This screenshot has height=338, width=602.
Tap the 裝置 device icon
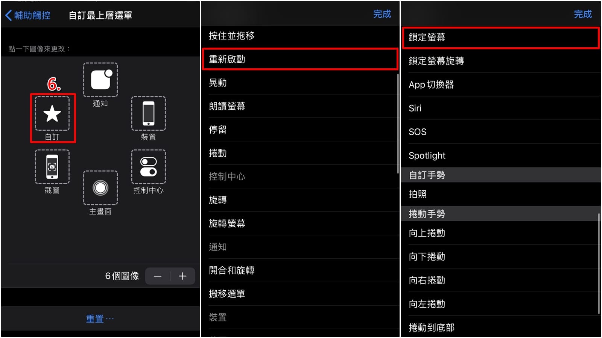[149, 113]
